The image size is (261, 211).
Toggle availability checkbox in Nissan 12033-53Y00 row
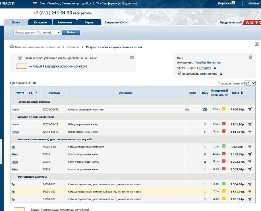click(x=205, y=109)
